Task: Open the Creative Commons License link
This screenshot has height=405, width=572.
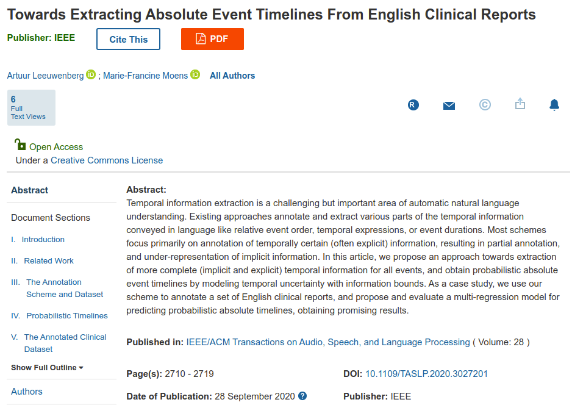Action: pyautogui.click(x=107, y=160)
